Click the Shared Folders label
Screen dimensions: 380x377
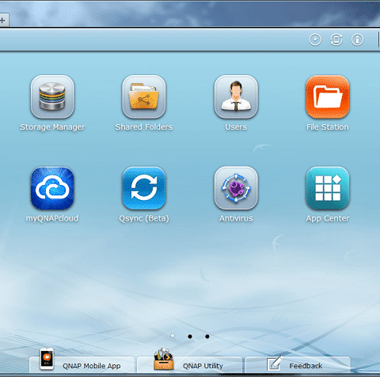pos(144,127)
